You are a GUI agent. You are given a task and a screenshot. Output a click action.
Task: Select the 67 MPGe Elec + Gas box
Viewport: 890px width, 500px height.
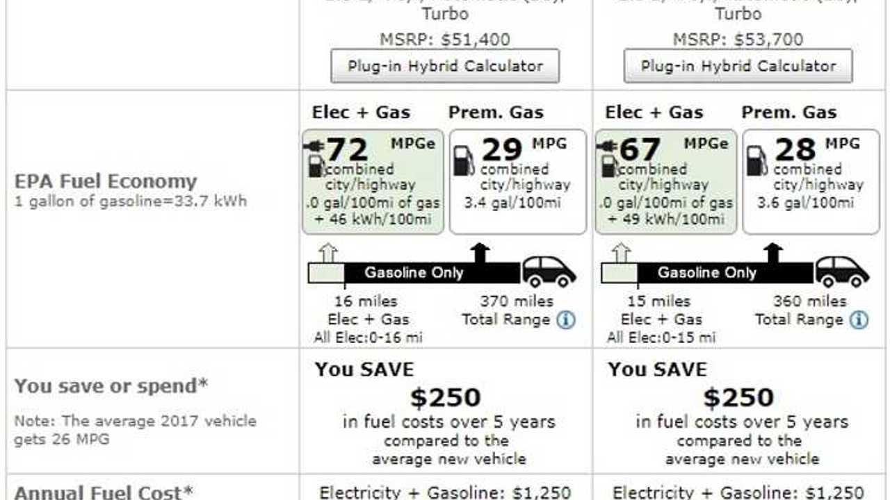pos(666,182)
